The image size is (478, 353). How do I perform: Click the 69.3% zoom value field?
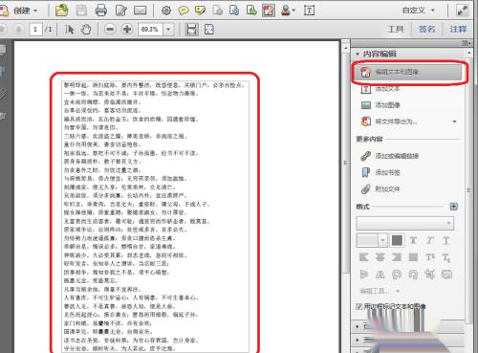[150, 30]
